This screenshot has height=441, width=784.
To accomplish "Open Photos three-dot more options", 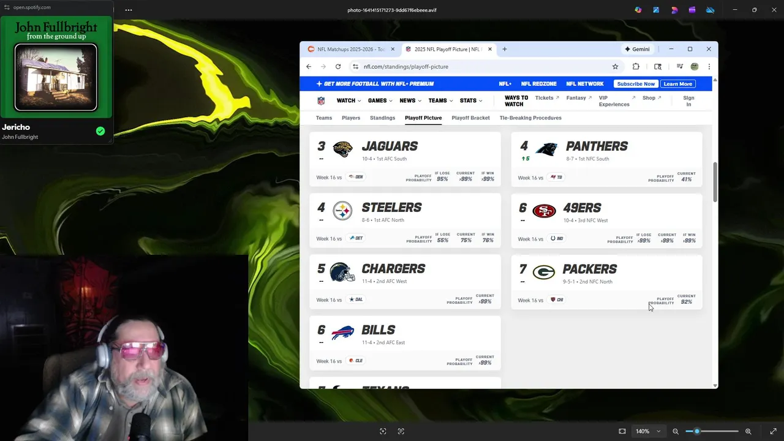I will (129, 10).
